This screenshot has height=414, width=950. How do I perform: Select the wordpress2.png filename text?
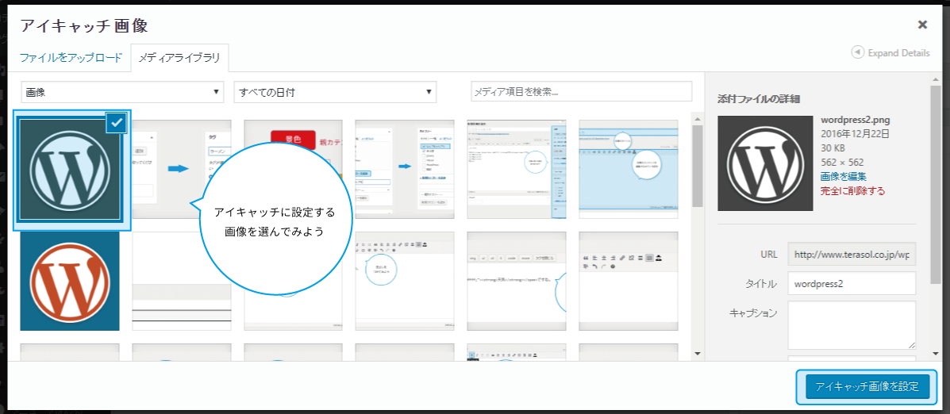tap(855, 119)
